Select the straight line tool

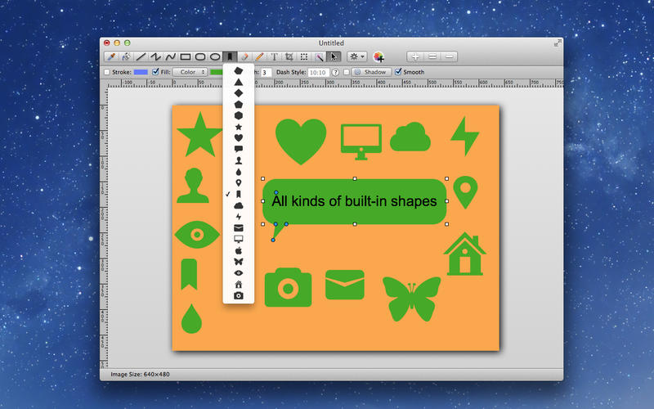[x=141, y=57]
